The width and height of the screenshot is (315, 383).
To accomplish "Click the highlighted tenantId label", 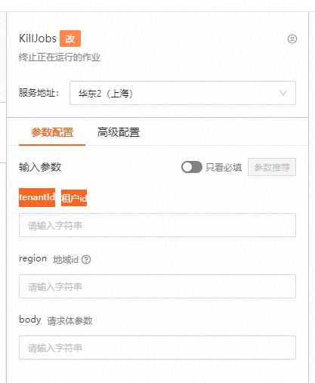I will pos(37,197).
